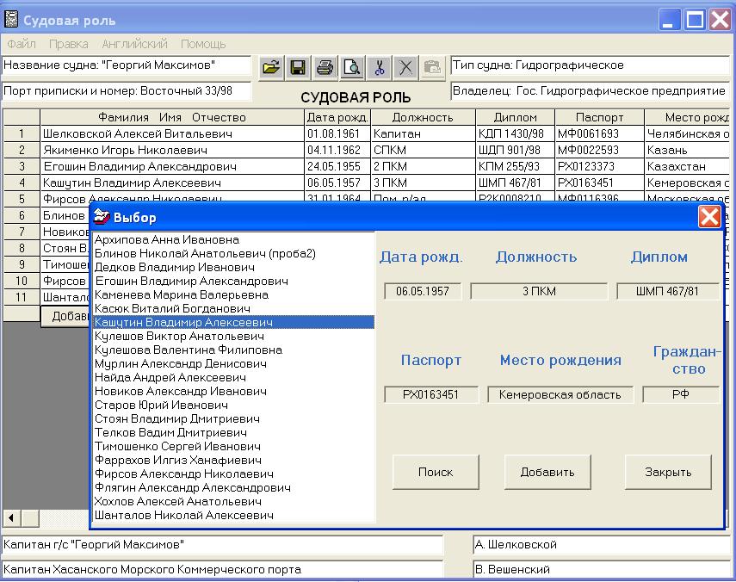The image size is (736, 582).
Task: Click the Save floppy disk icon
Action: coord(298,68)
